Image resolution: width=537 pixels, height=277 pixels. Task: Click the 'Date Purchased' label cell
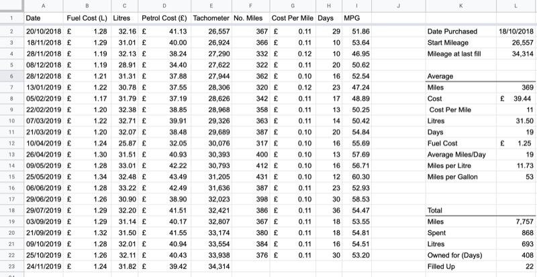pyautogui.click(x=461, y=31)
